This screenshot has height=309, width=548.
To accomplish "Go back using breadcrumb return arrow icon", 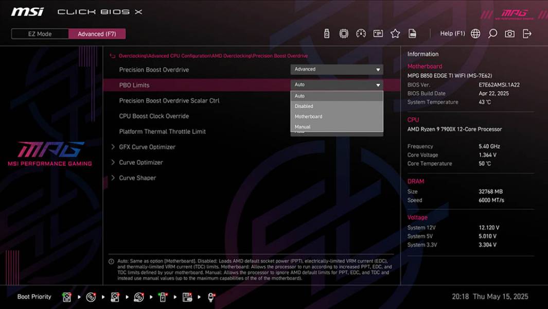I will click(113, 56).
